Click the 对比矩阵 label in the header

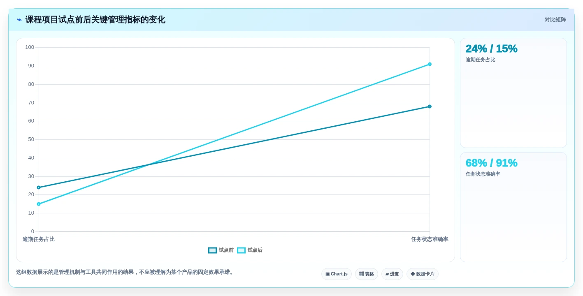(555, 20)
